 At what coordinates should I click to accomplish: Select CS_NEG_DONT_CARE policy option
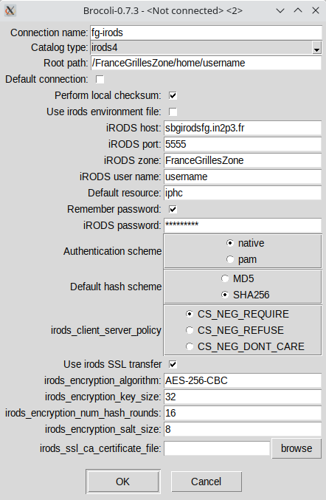190,346
